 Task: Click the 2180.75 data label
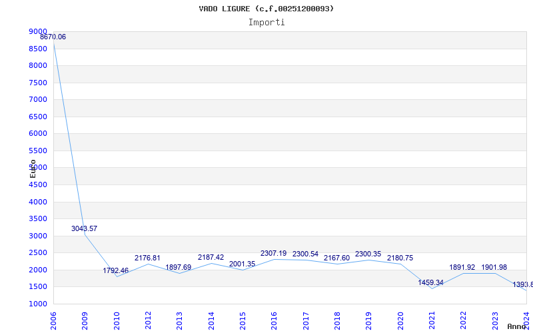point(400,258)
